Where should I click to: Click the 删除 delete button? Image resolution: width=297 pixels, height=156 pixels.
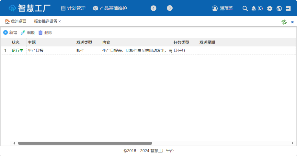(x=45, y=32)
